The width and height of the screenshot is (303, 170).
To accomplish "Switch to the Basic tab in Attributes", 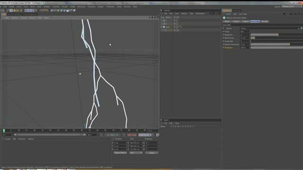I will pyautogui.click(x=227, y=21).
